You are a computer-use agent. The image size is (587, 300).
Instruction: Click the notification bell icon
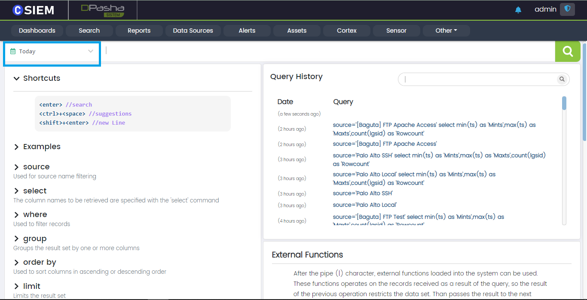[x=518, y=10]
